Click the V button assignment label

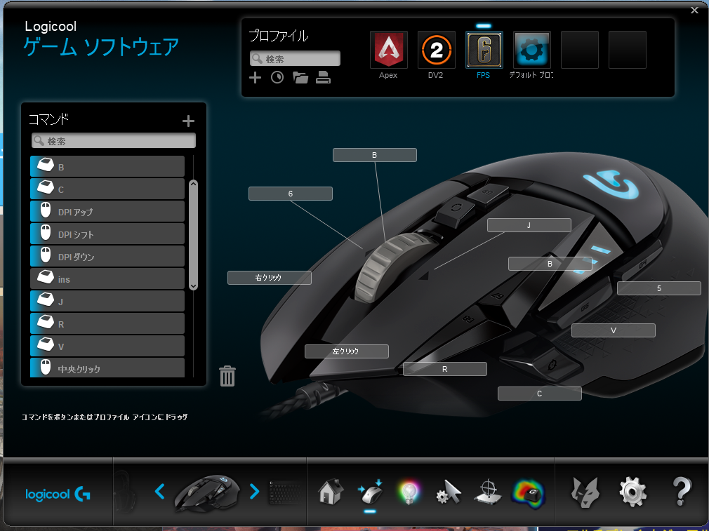point(613,330)
